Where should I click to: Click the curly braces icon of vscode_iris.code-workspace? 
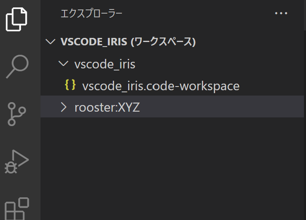tap(70, 85)
